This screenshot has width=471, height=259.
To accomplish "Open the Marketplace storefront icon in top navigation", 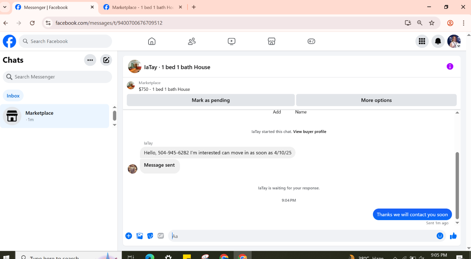I will [271, 41].
